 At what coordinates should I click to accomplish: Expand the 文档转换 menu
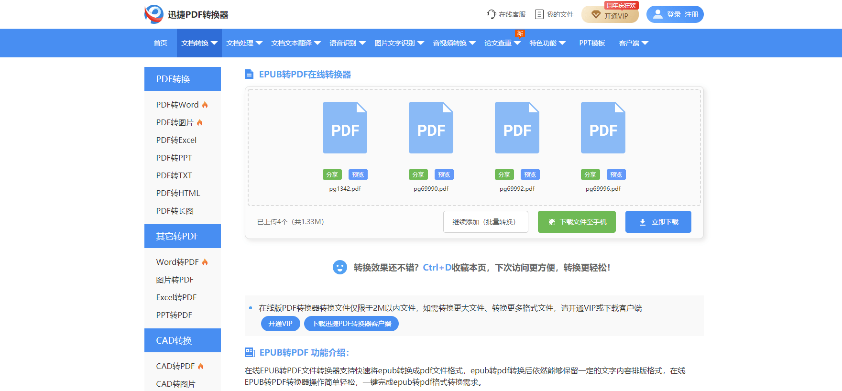[x=199, y=43]
